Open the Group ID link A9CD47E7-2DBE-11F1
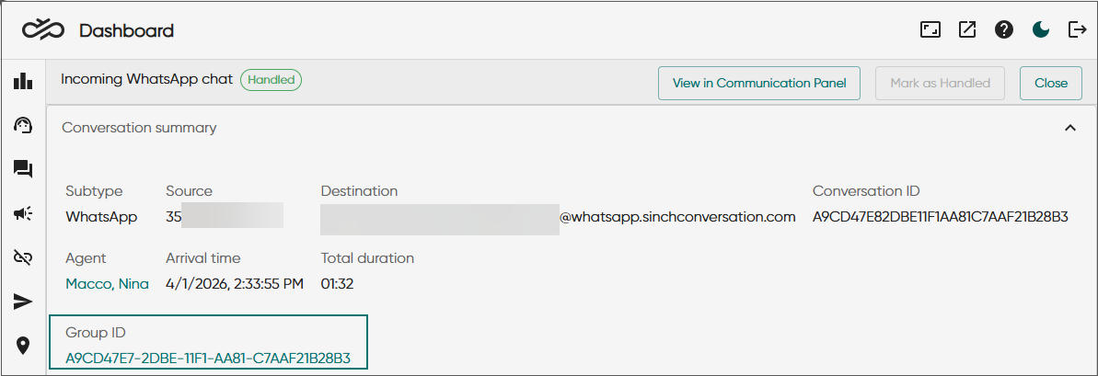1098x376 pixels. [208, 359]
